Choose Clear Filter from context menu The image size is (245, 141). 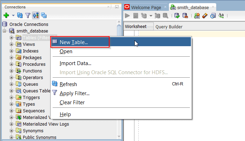121,103
